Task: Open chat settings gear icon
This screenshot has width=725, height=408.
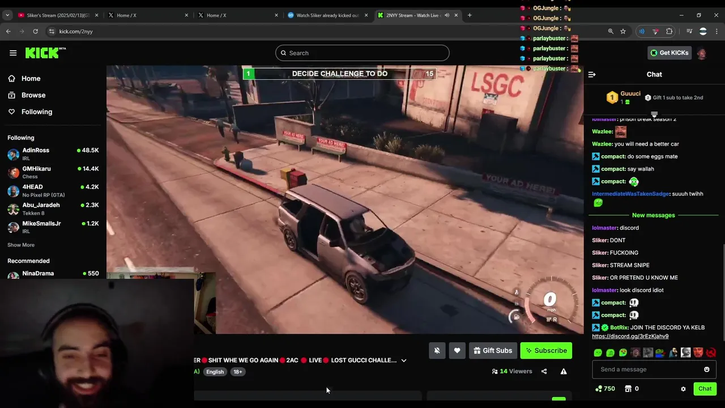Action: pos(683,389)
